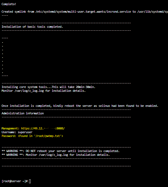168x187 pixels.
Task: Click the warning line about monitoring z_log.log
Action: pyautogui.click(x=55, y=155)
